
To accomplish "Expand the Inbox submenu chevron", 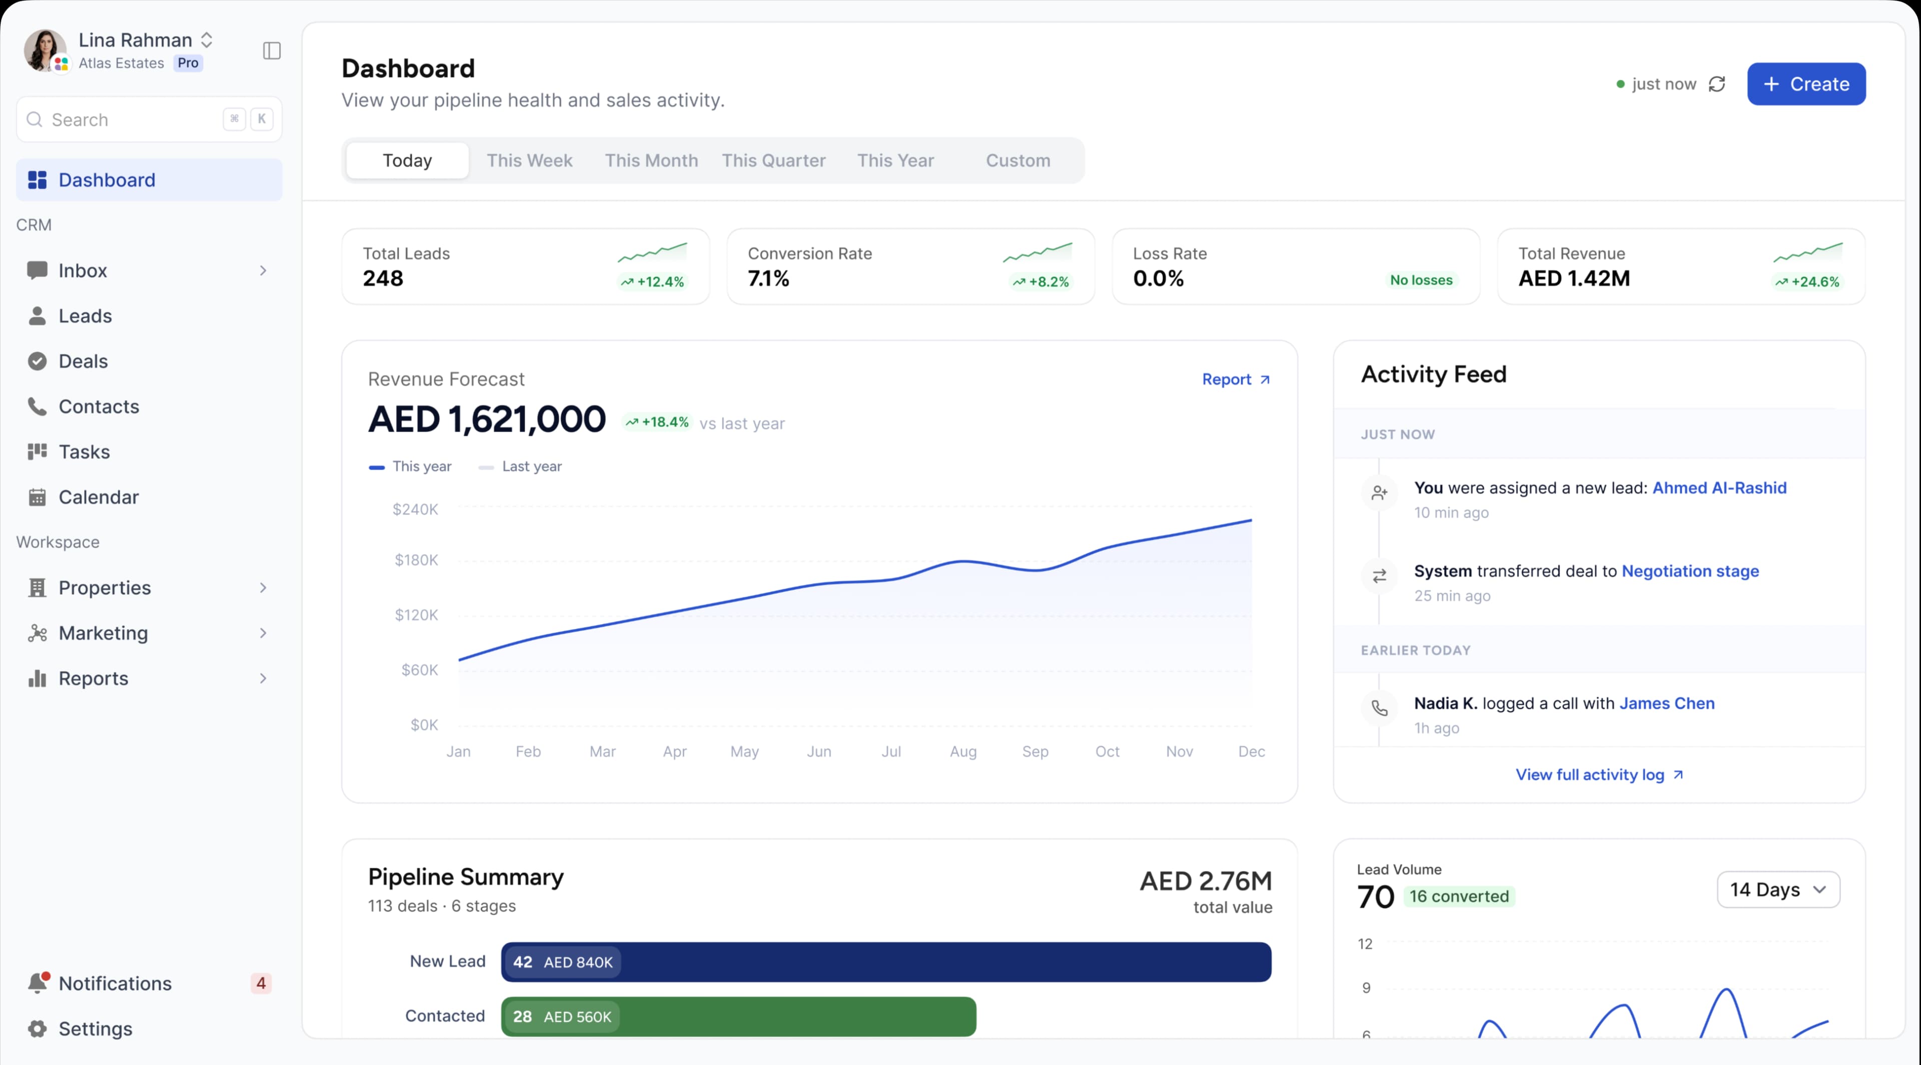I will point(263,270).
